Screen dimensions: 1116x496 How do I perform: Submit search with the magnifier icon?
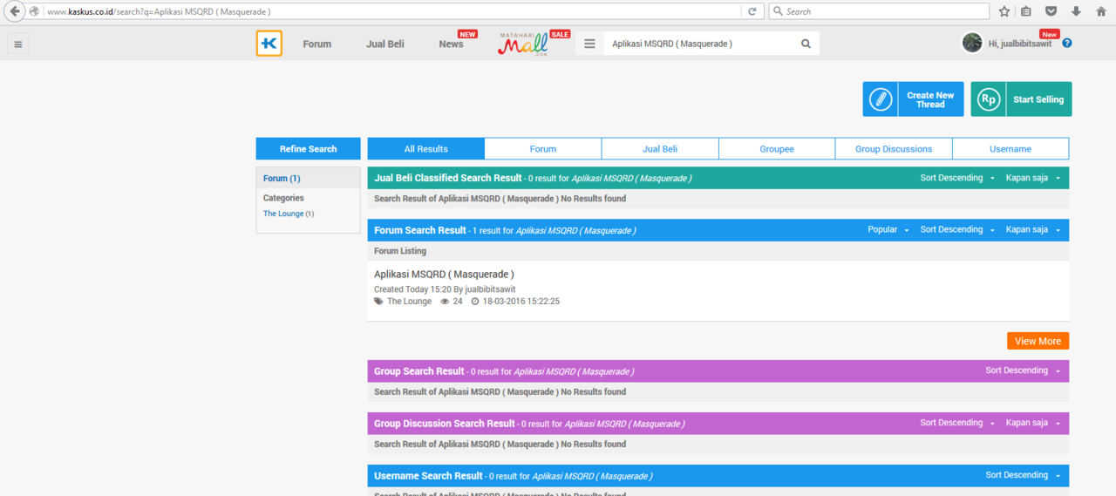tap(806, 44)
